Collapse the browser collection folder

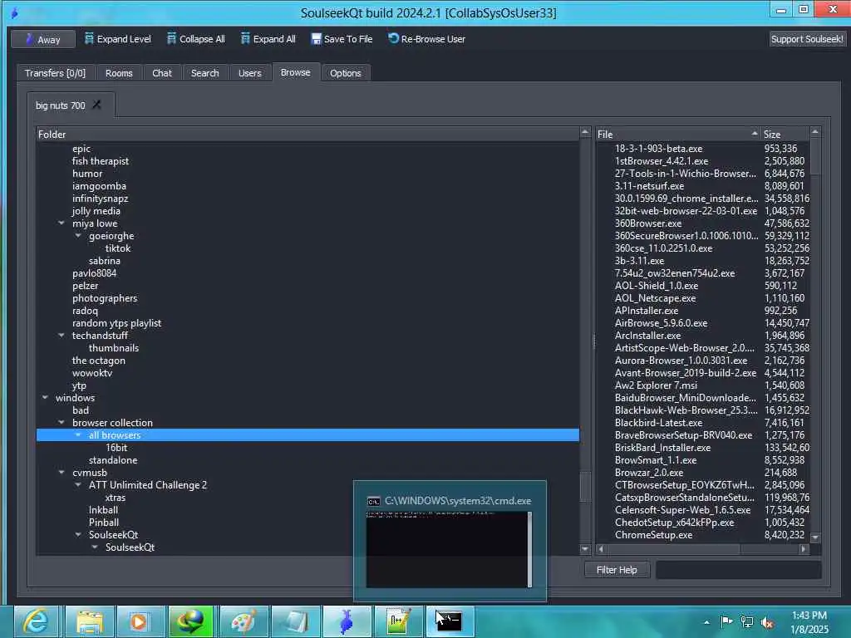61,423
